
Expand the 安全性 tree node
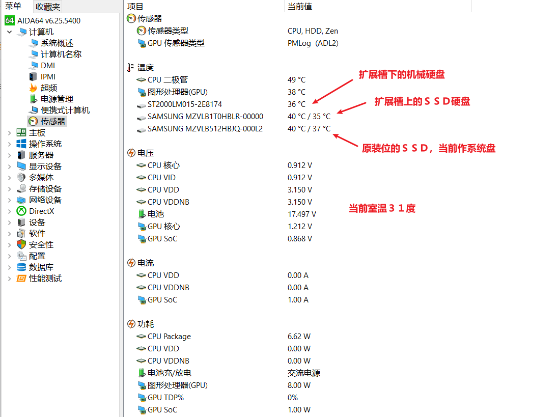pos(10,244)
